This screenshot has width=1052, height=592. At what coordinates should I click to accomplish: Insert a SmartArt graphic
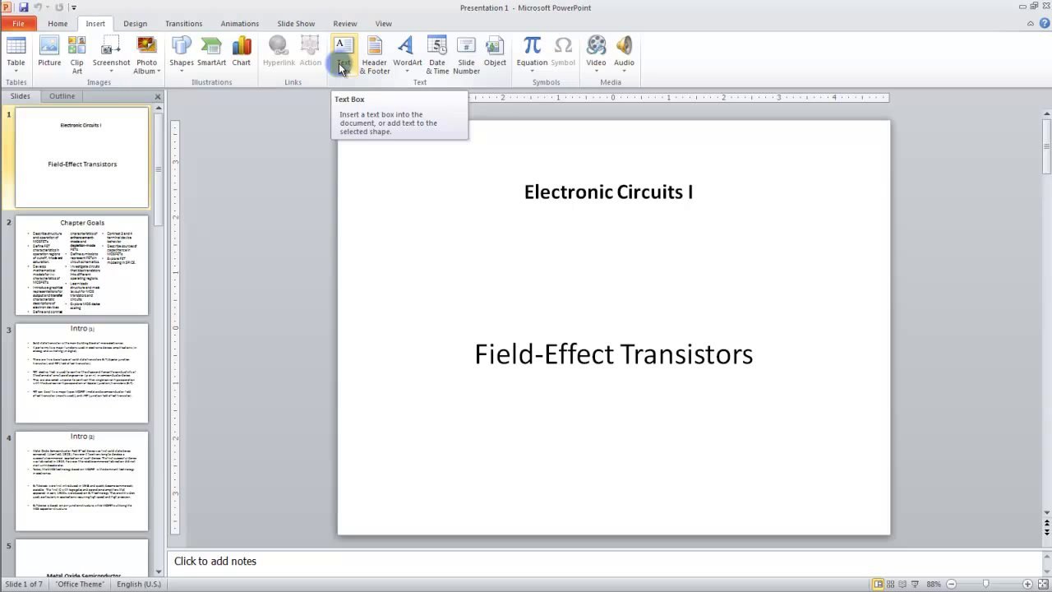point(211,51)
